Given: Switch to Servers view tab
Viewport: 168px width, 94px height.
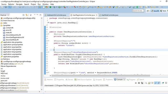Looking at the screenshot, I should click(69, 79).
